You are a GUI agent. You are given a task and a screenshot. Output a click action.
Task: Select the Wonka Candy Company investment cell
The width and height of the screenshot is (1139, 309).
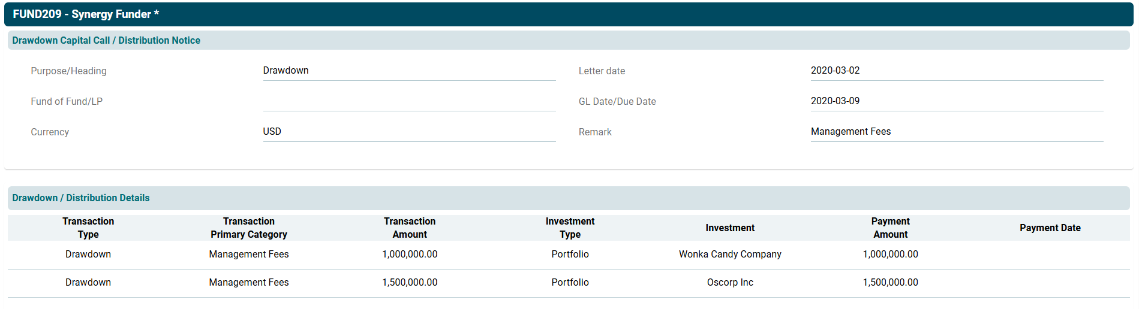pos(730,255)
